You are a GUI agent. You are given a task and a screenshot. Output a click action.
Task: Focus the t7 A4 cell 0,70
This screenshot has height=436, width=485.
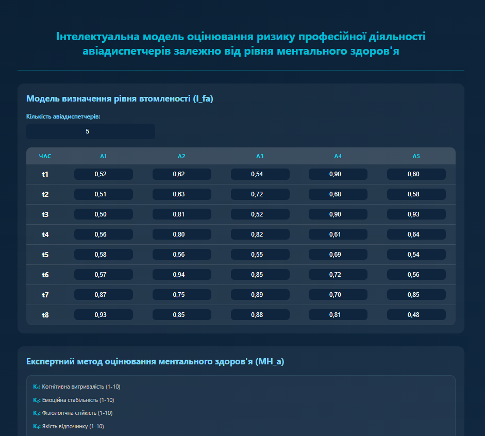coord(338,295)
